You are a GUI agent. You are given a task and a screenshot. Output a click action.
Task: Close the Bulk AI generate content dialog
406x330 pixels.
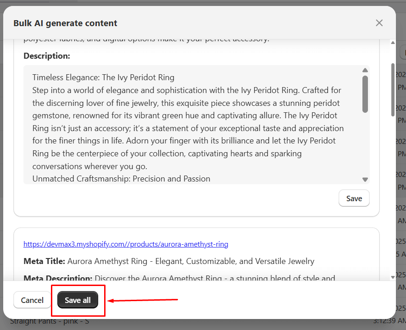[x=379, y=22]
